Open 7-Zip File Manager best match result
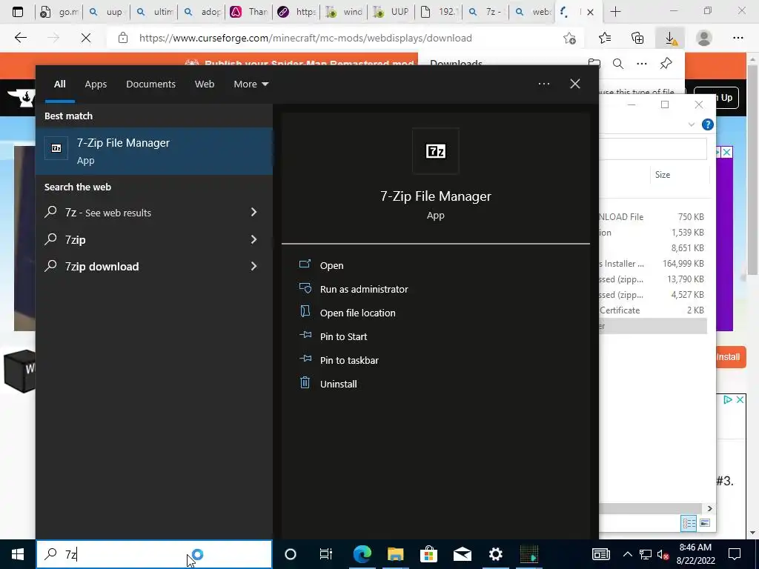Viewport: 759px width, 569px height. pos(154,151)
